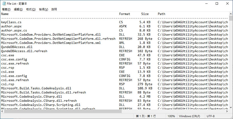Click the vertical scrollbar up arrow
The height and width of the screenshot is (119, 233).
(x=231, y=14)
